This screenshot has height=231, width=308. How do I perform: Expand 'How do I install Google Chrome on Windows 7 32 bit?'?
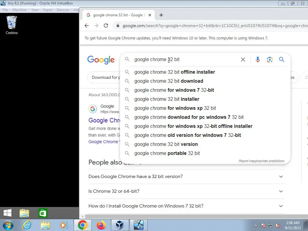pos(186,206)
